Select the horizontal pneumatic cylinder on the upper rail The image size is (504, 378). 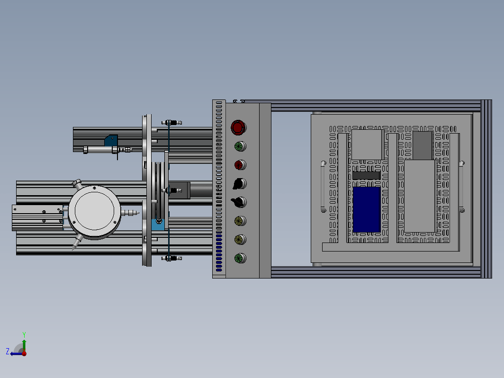coord(101,150)
